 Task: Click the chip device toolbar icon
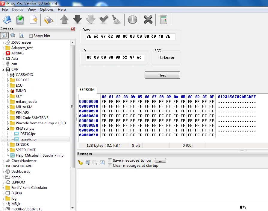click(x=49, y=20)
